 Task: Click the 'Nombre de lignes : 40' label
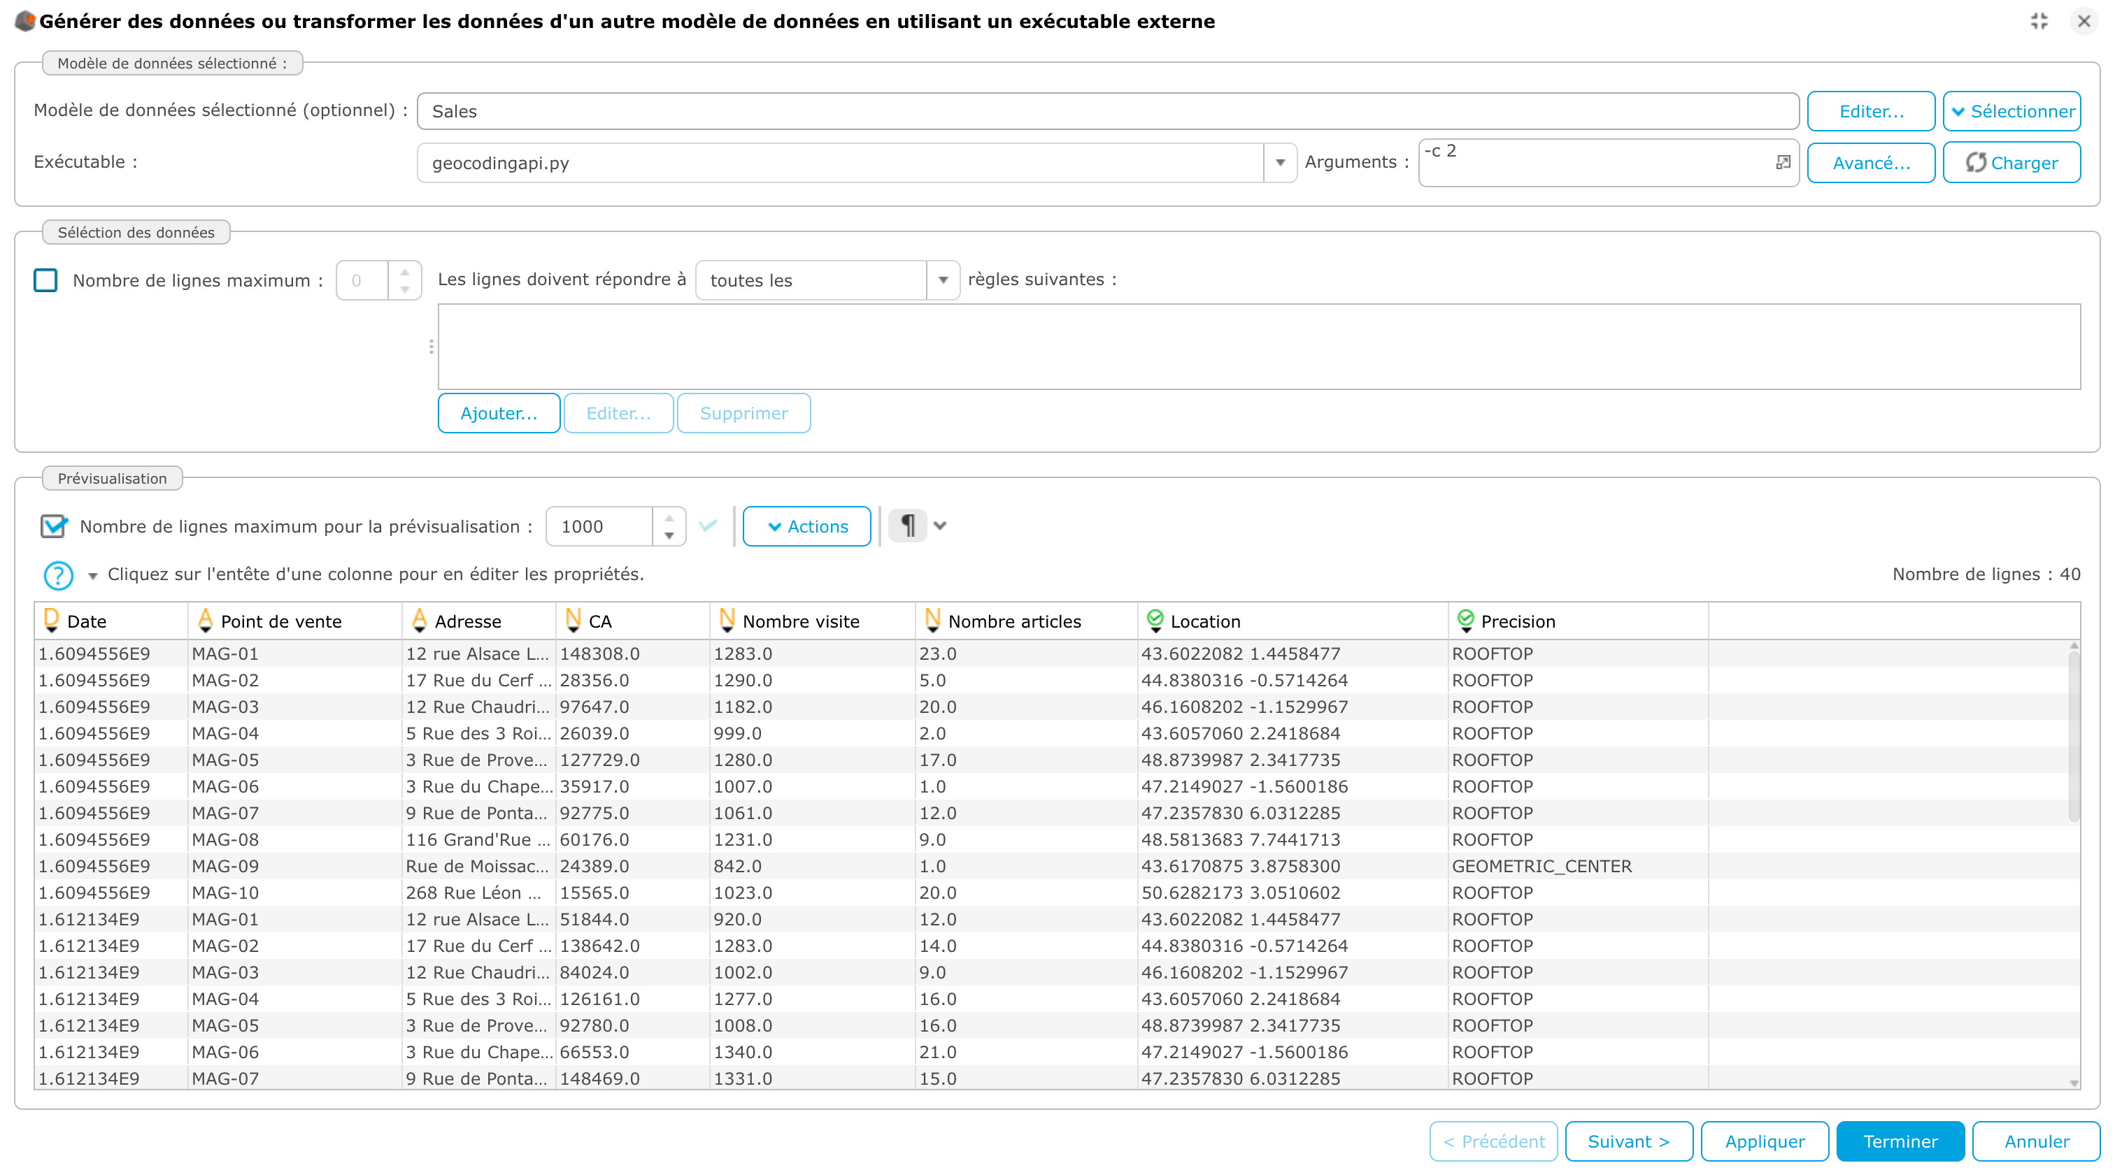point(1986,575)
